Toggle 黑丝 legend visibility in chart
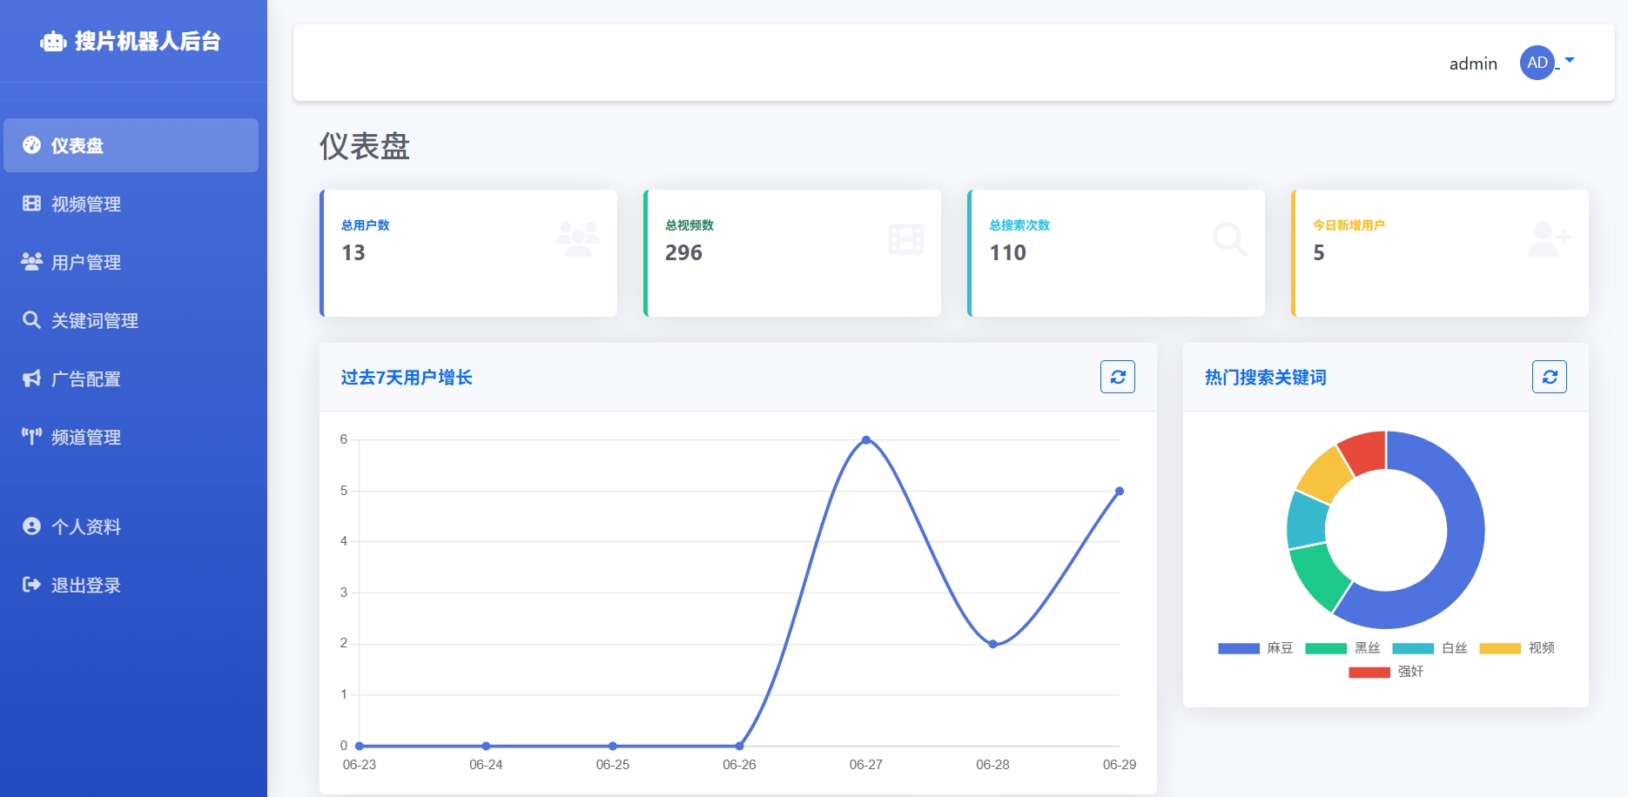1628x797 pixels. (1343, 648)
